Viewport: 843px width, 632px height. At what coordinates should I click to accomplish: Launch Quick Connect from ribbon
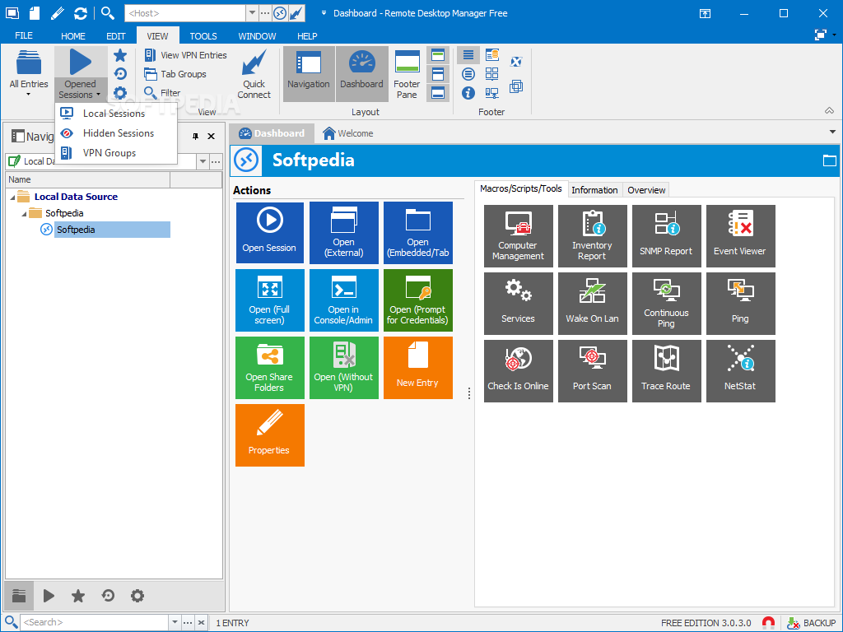point(254,73)
